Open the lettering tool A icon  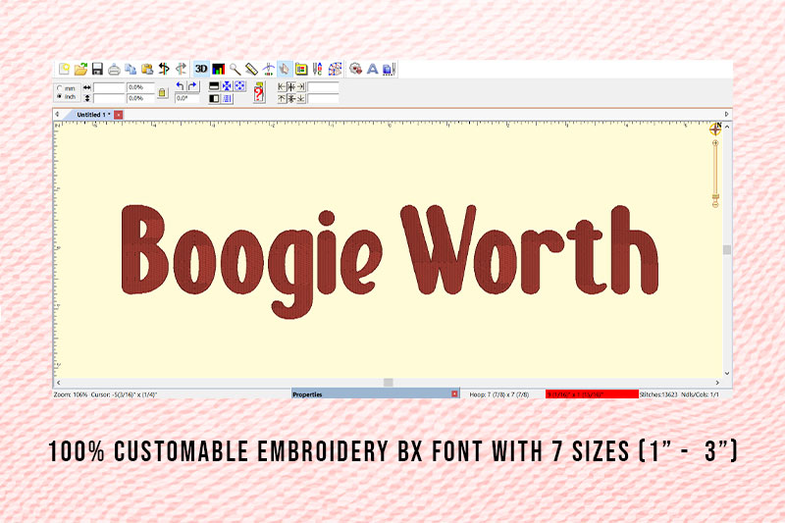coord(372,69)
